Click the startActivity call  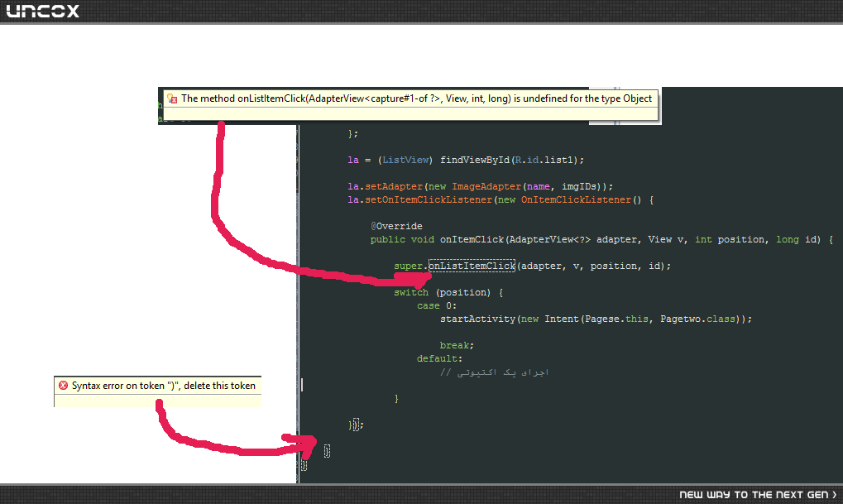[477, 319]
